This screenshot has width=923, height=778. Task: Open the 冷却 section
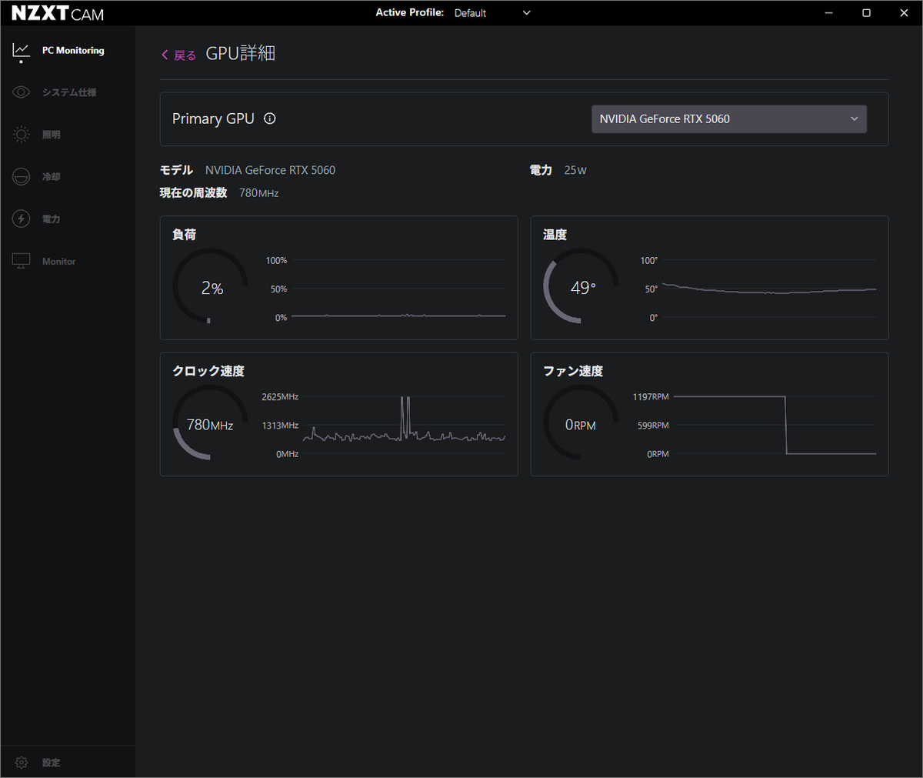[52, 177]
